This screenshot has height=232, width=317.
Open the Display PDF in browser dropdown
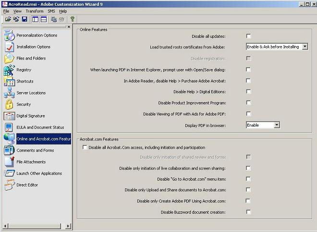(277, 125)
